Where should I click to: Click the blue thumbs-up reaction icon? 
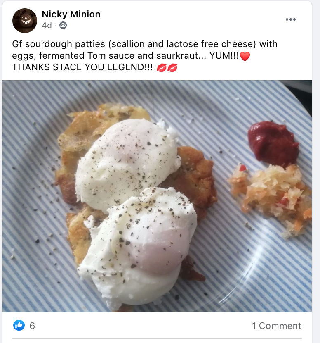pos(19,326)
